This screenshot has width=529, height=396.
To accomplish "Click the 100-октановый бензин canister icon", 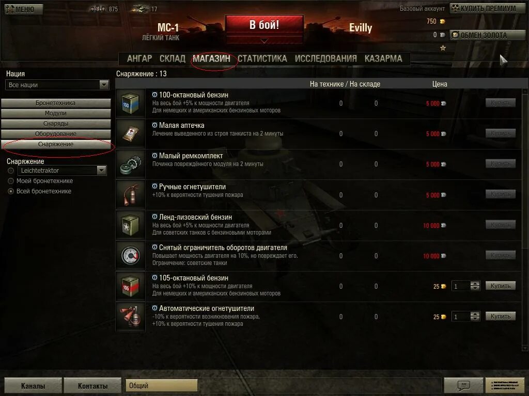I will 131,103.
